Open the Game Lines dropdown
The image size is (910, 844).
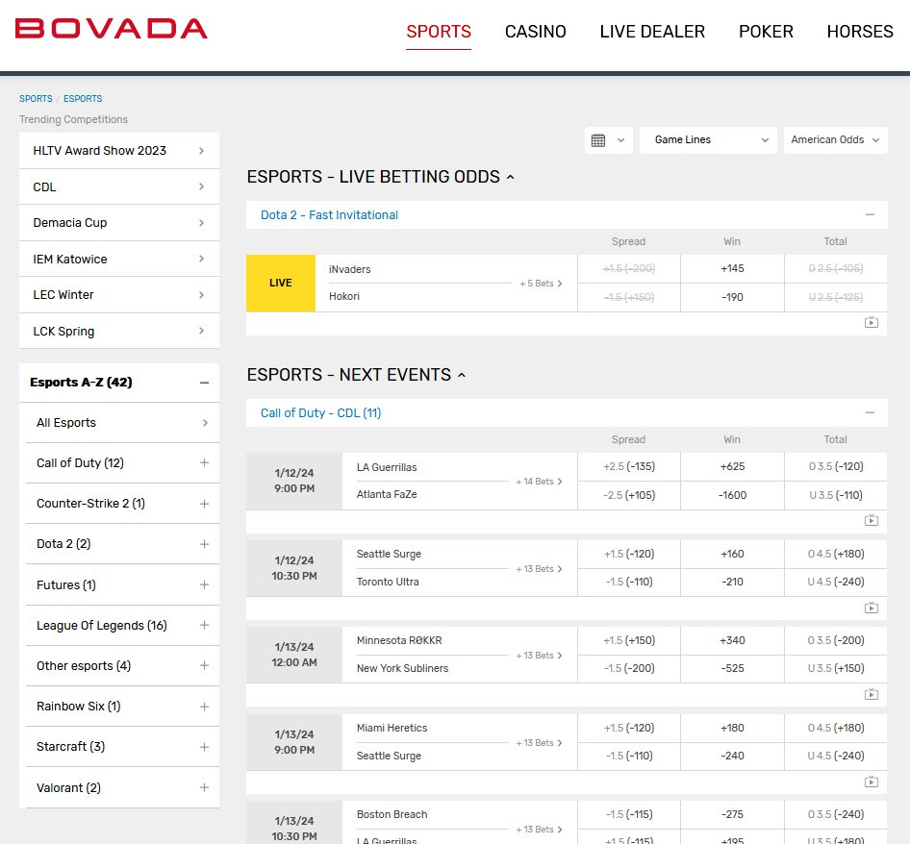coord(708,140)
